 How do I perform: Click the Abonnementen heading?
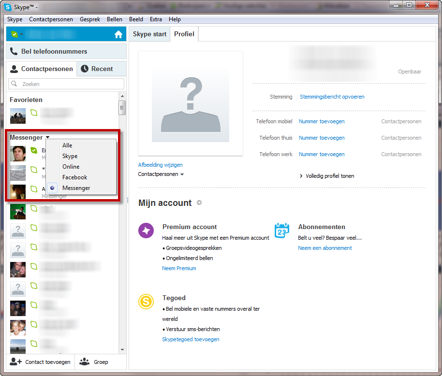point(322,227)
